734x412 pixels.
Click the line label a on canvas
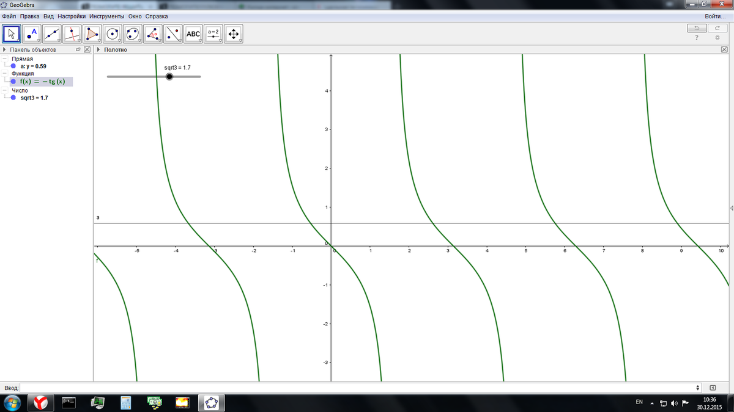98,217
